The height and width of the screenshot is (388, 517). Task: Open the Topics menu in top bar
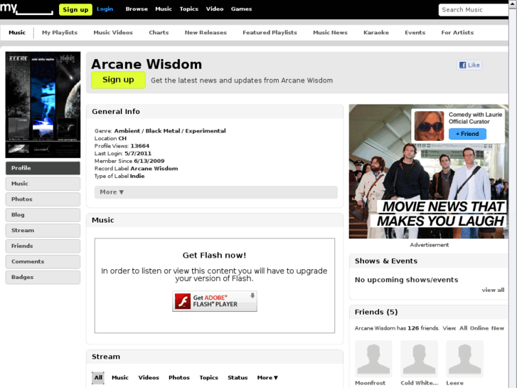(x=189, y=9)
